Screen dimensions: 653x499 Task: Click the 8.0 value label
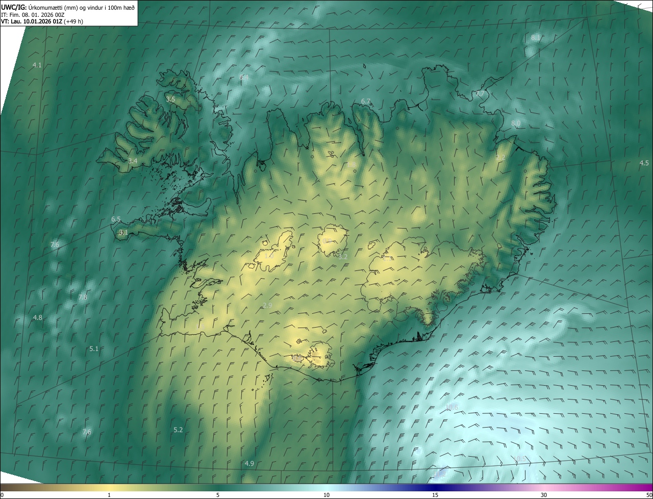pyautogui.click(x=516, y=123)
